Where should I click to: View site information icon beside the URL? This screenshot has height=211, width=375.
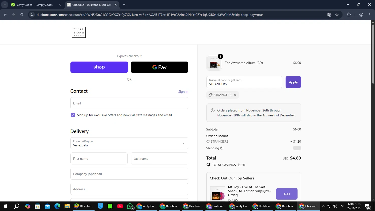point(32,15)
